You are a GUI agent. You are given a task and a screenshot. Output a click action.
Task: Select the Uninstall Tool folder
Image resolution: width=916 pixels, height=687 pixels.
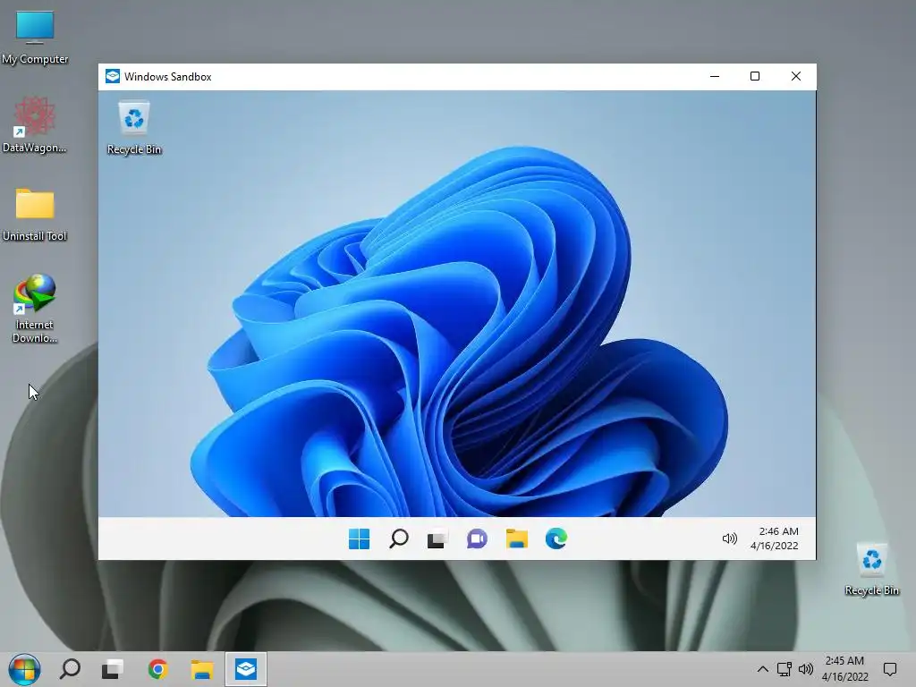[x=35, y=215]
